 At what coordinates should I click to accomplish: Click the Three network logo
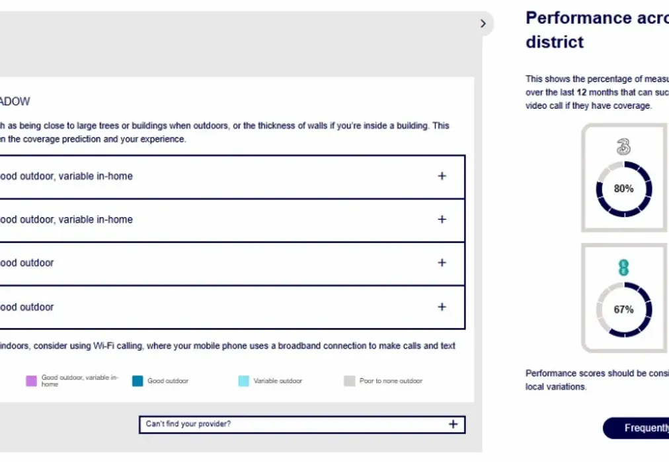(x=624, y=147)
